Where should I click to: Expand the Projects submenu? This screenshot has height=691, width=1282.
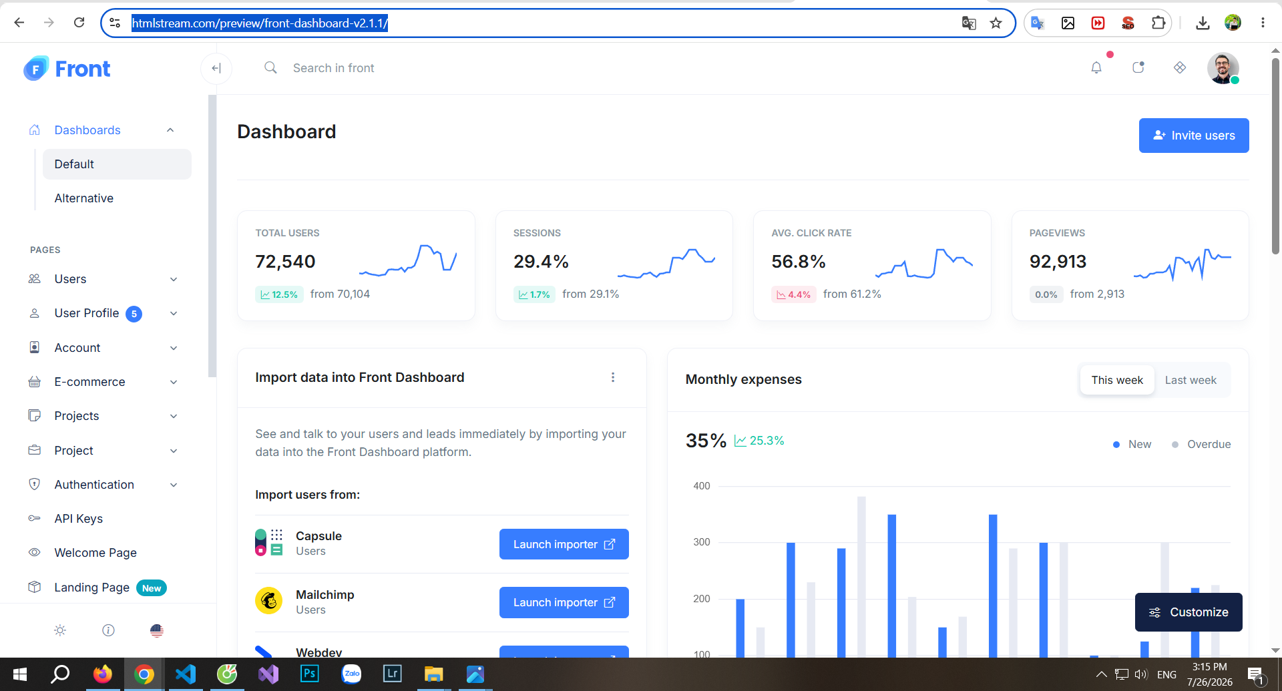(174, 416)
